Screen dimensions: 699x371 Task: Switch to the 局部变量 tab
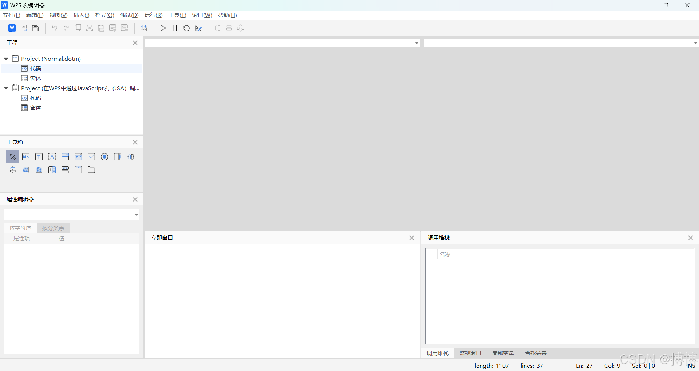pos(503,353)
